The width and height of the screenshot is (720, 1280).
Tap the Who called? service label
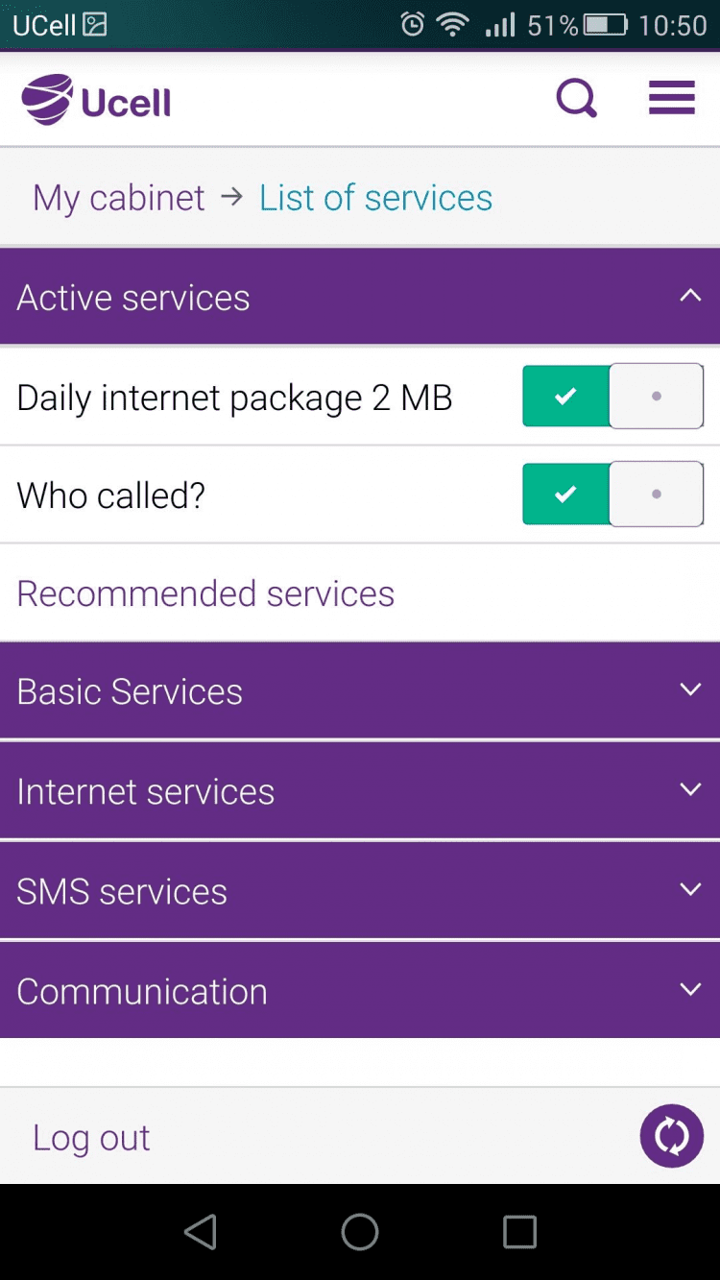coord(111,495)
